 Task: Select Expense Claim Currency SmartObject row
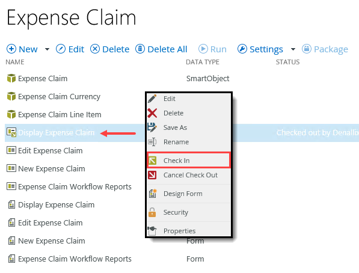point(73,96)
